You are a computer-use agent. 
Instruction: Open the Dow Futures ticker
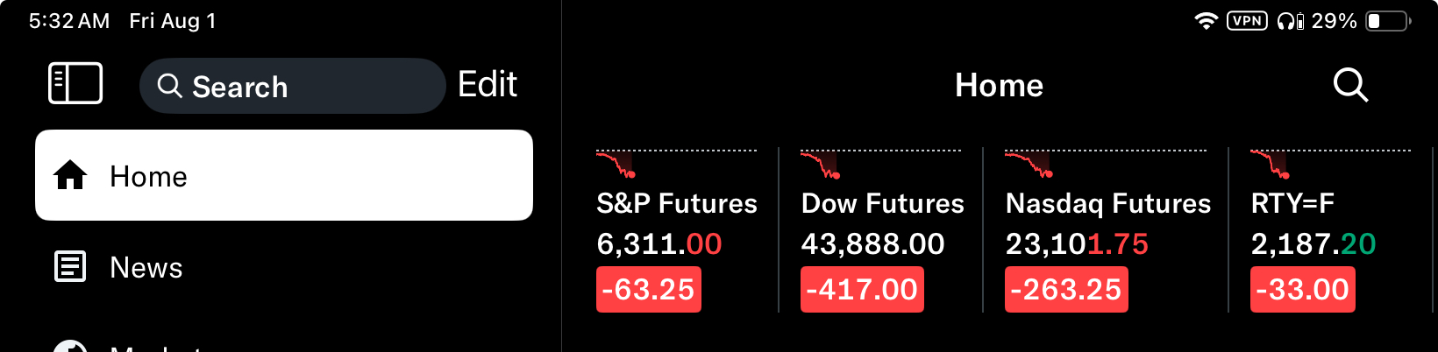[x=882, y=204]
